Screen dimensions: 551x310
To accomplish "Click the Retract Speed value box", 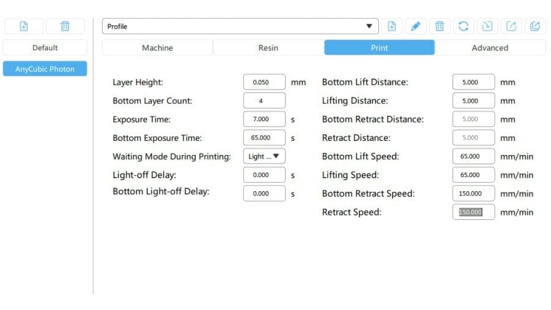I will coord(473,212).
